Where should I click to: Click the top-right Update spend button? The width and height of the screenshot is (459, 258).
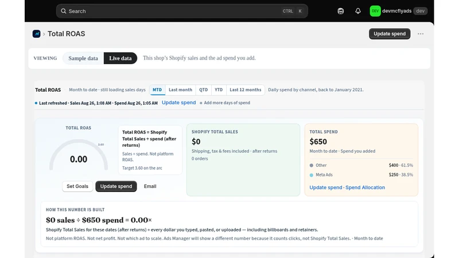coord(390,34)
